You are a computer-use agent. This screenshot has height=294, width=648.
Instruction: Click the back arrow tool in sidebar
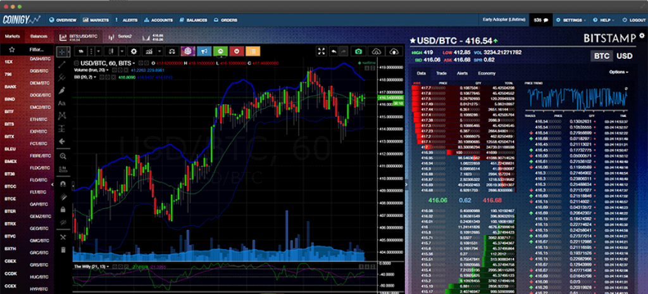(63, 141)
